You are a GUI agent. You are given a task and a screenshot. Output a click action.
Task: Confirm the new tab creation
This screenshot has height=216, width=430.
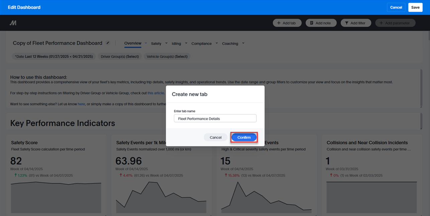click(x=244, y=138)
